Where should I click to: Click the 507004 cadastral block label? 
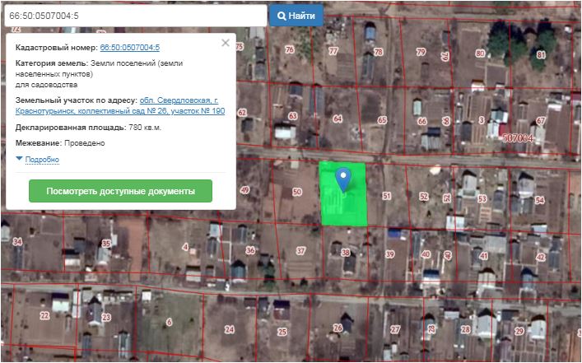(518, 138)
